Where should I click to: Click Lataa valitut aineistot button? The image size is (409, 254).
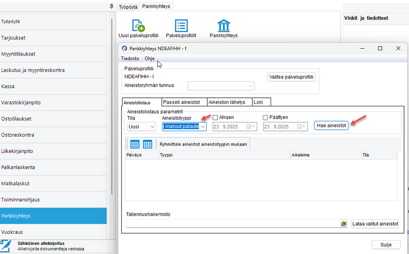375,224
